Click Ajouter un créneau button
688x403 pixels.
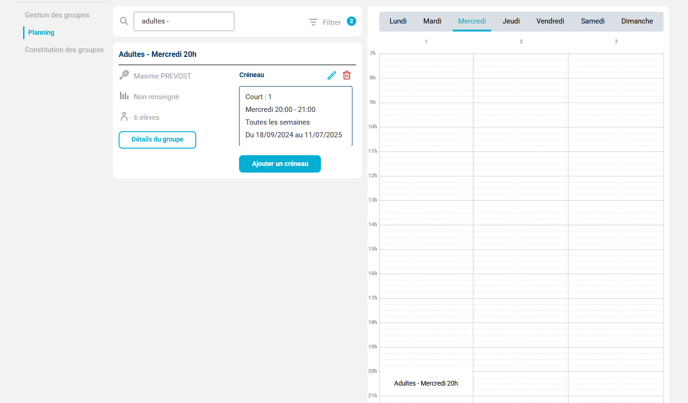point(280,164)
